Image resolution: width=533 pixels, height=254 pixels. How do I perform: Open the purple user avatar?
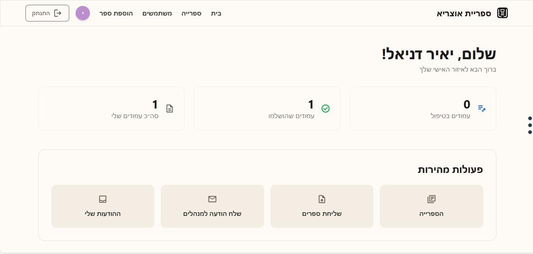click(x=83, y=13)
